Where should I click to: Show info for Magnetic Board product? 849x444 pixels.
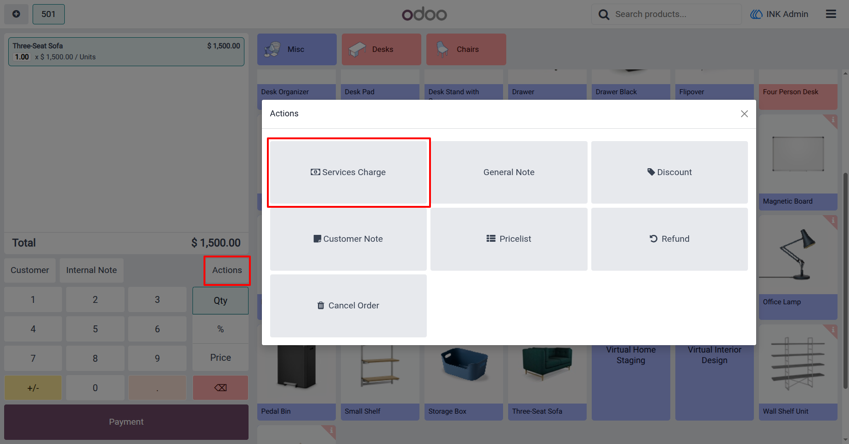click(832, 120)
